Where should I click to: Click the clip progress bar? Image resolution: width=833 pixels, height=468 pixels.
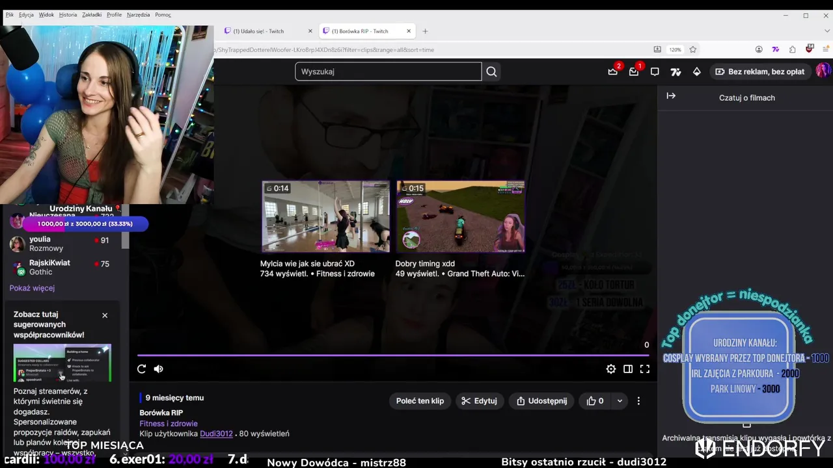[393, 356]
